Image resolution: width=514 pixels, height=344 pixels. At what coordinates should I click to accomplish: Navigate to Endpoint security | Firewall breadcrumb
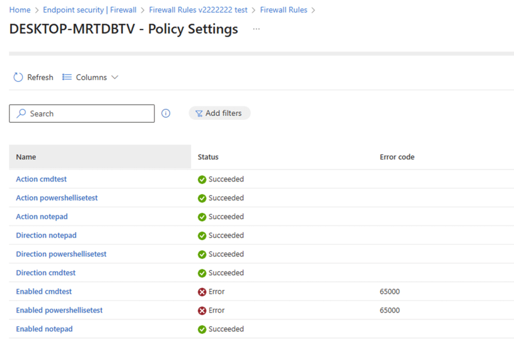coord(89,10)
